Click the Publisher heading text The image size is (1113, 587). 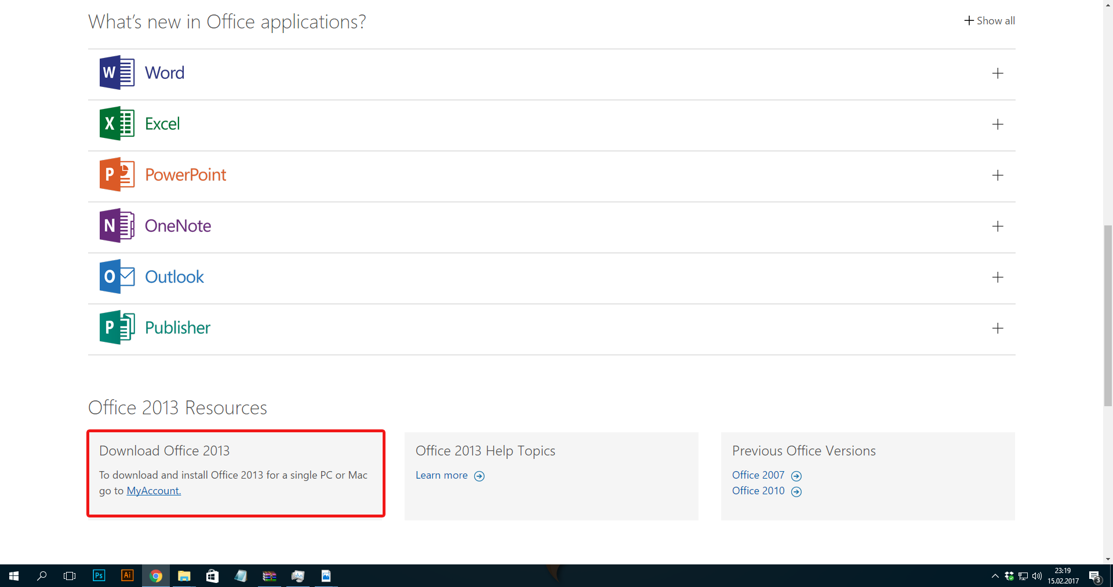[177, 328]
